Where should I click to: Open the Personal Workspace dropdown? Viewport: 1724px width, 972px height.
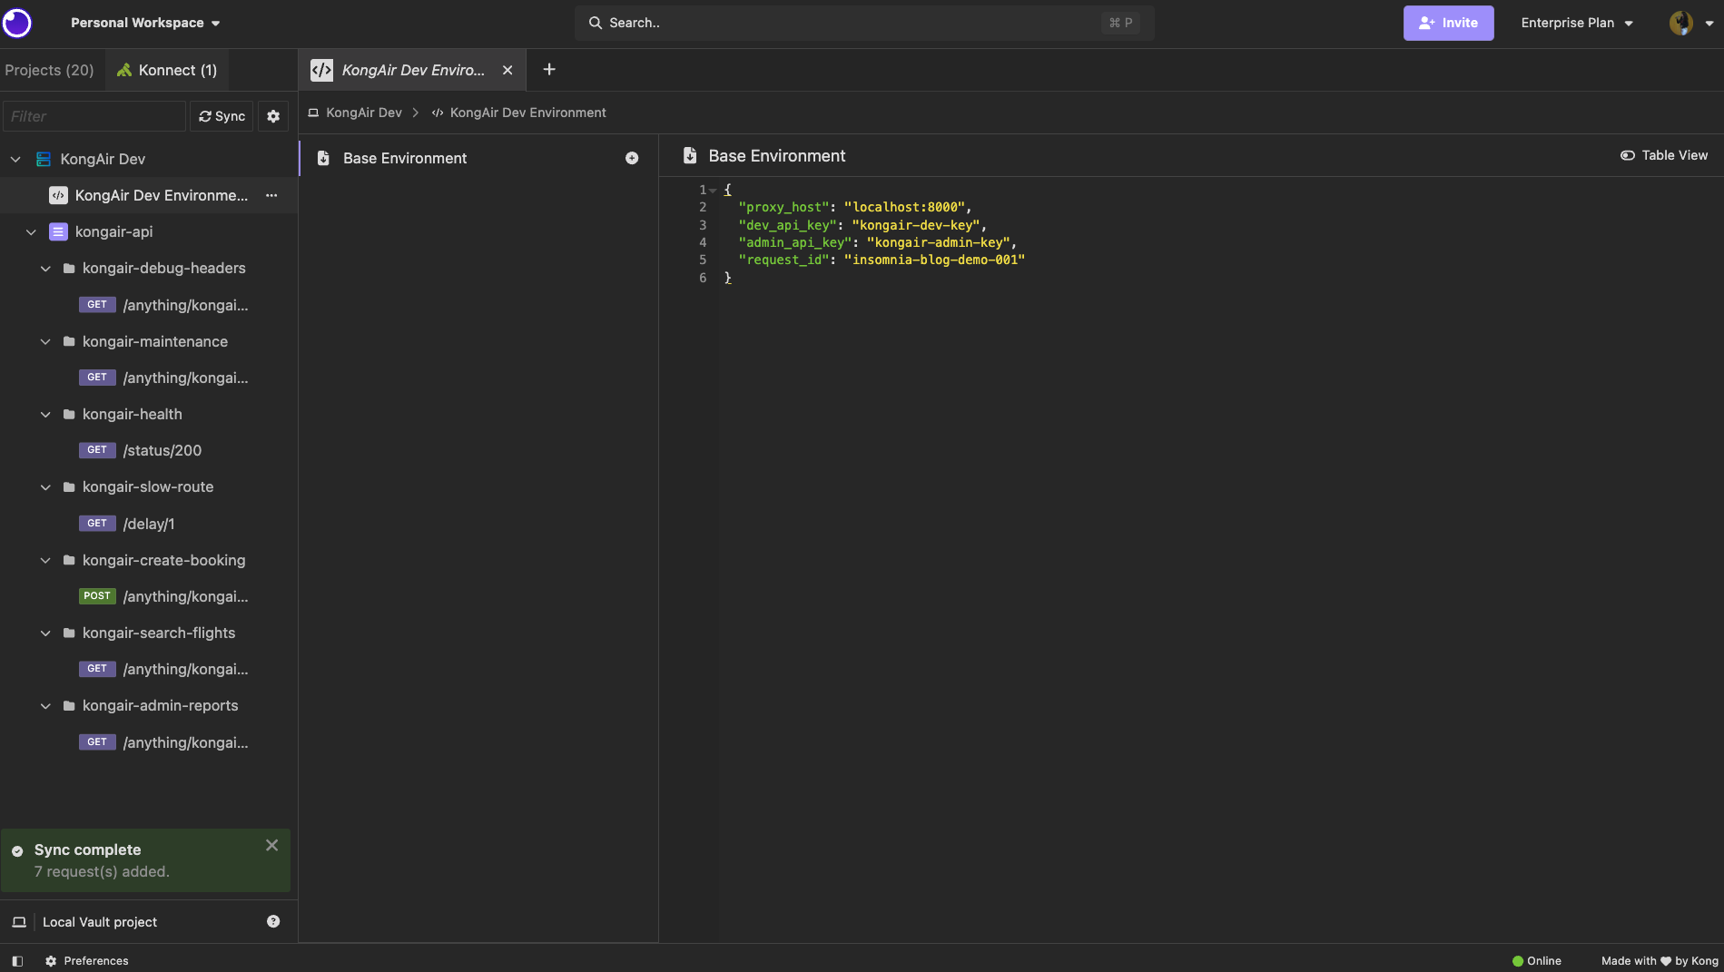(145, 23)
